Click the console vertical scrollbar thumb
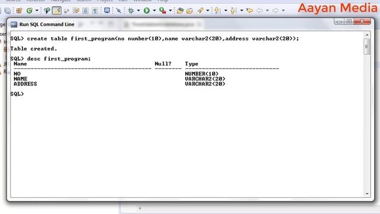The height and width of the screenshot is (214, 380). coord(367,46)
